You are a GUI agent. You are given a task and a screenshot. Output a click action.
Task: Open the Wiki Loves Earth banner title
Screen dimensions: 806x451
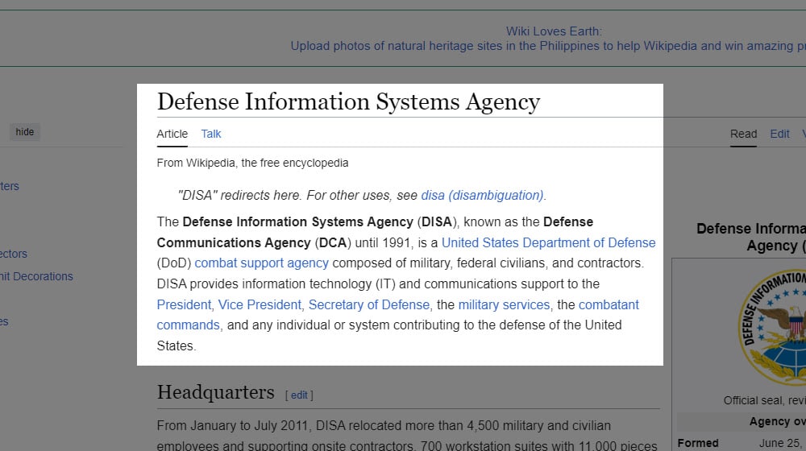[x=554, y=31]
